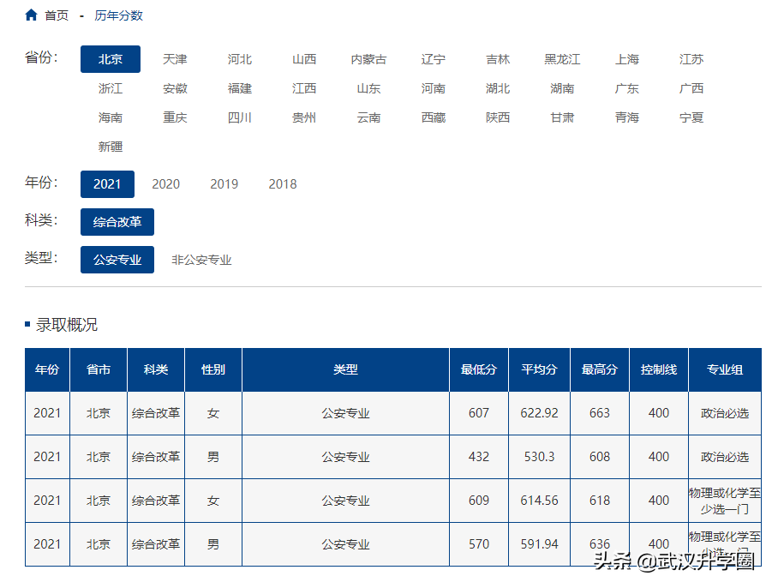Click the home icon in breadcrumb
This screenshot has height=588, width=772.
click(x=31, y=15)
